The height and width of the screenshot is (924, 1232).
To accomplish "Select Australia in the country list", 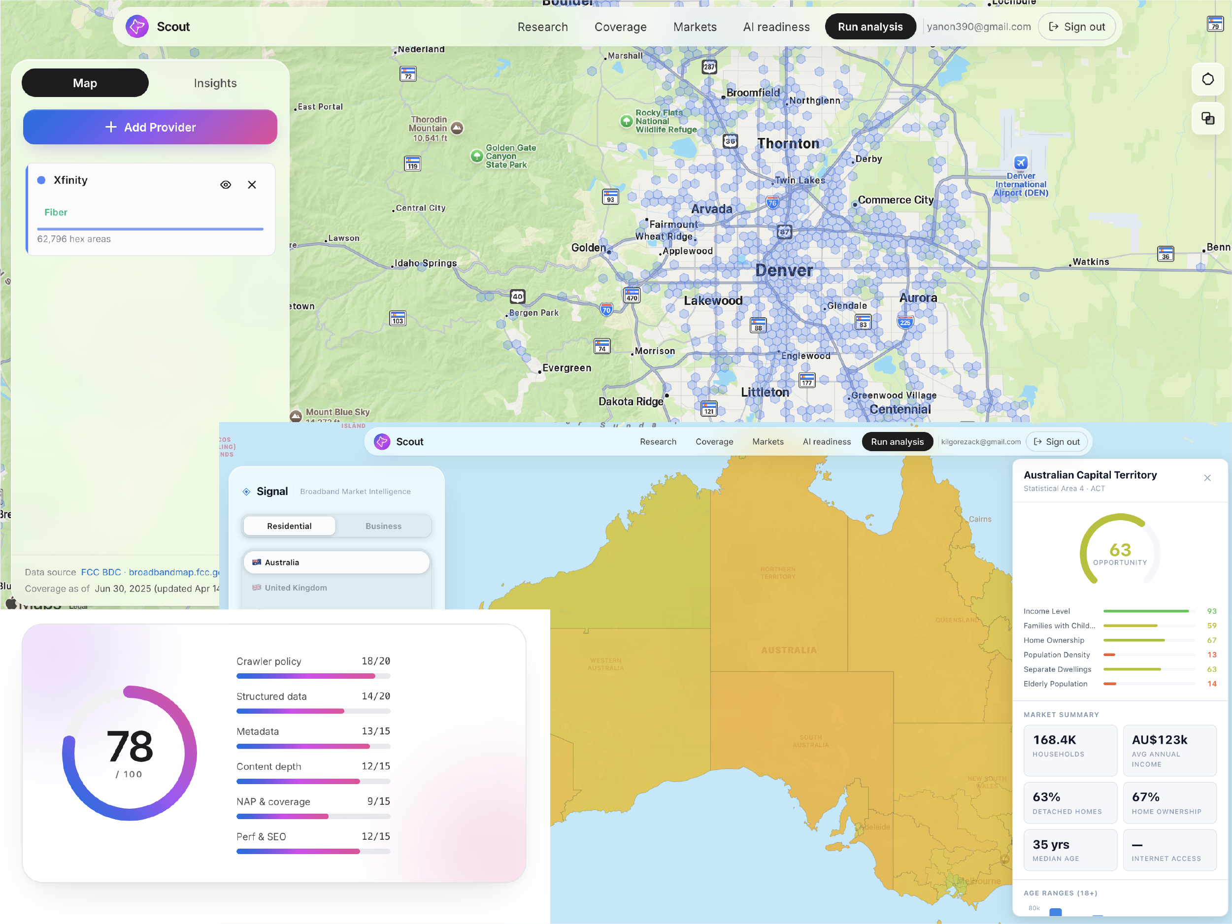I will pos(336,562).
